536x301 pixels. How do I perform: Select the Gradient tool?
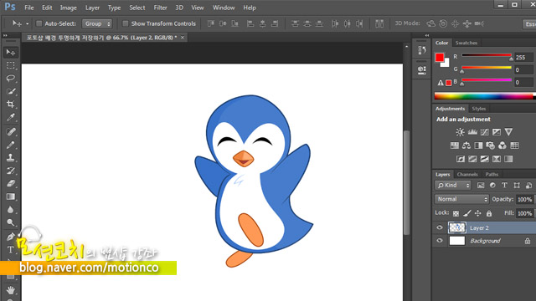pyautogui.click(x=11, y=196)
